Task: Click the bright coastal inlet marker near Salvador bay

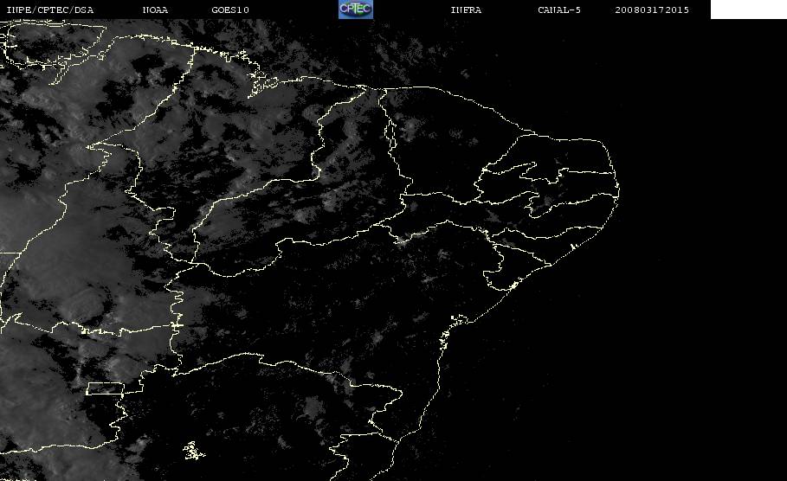Action: coord(458,318)
